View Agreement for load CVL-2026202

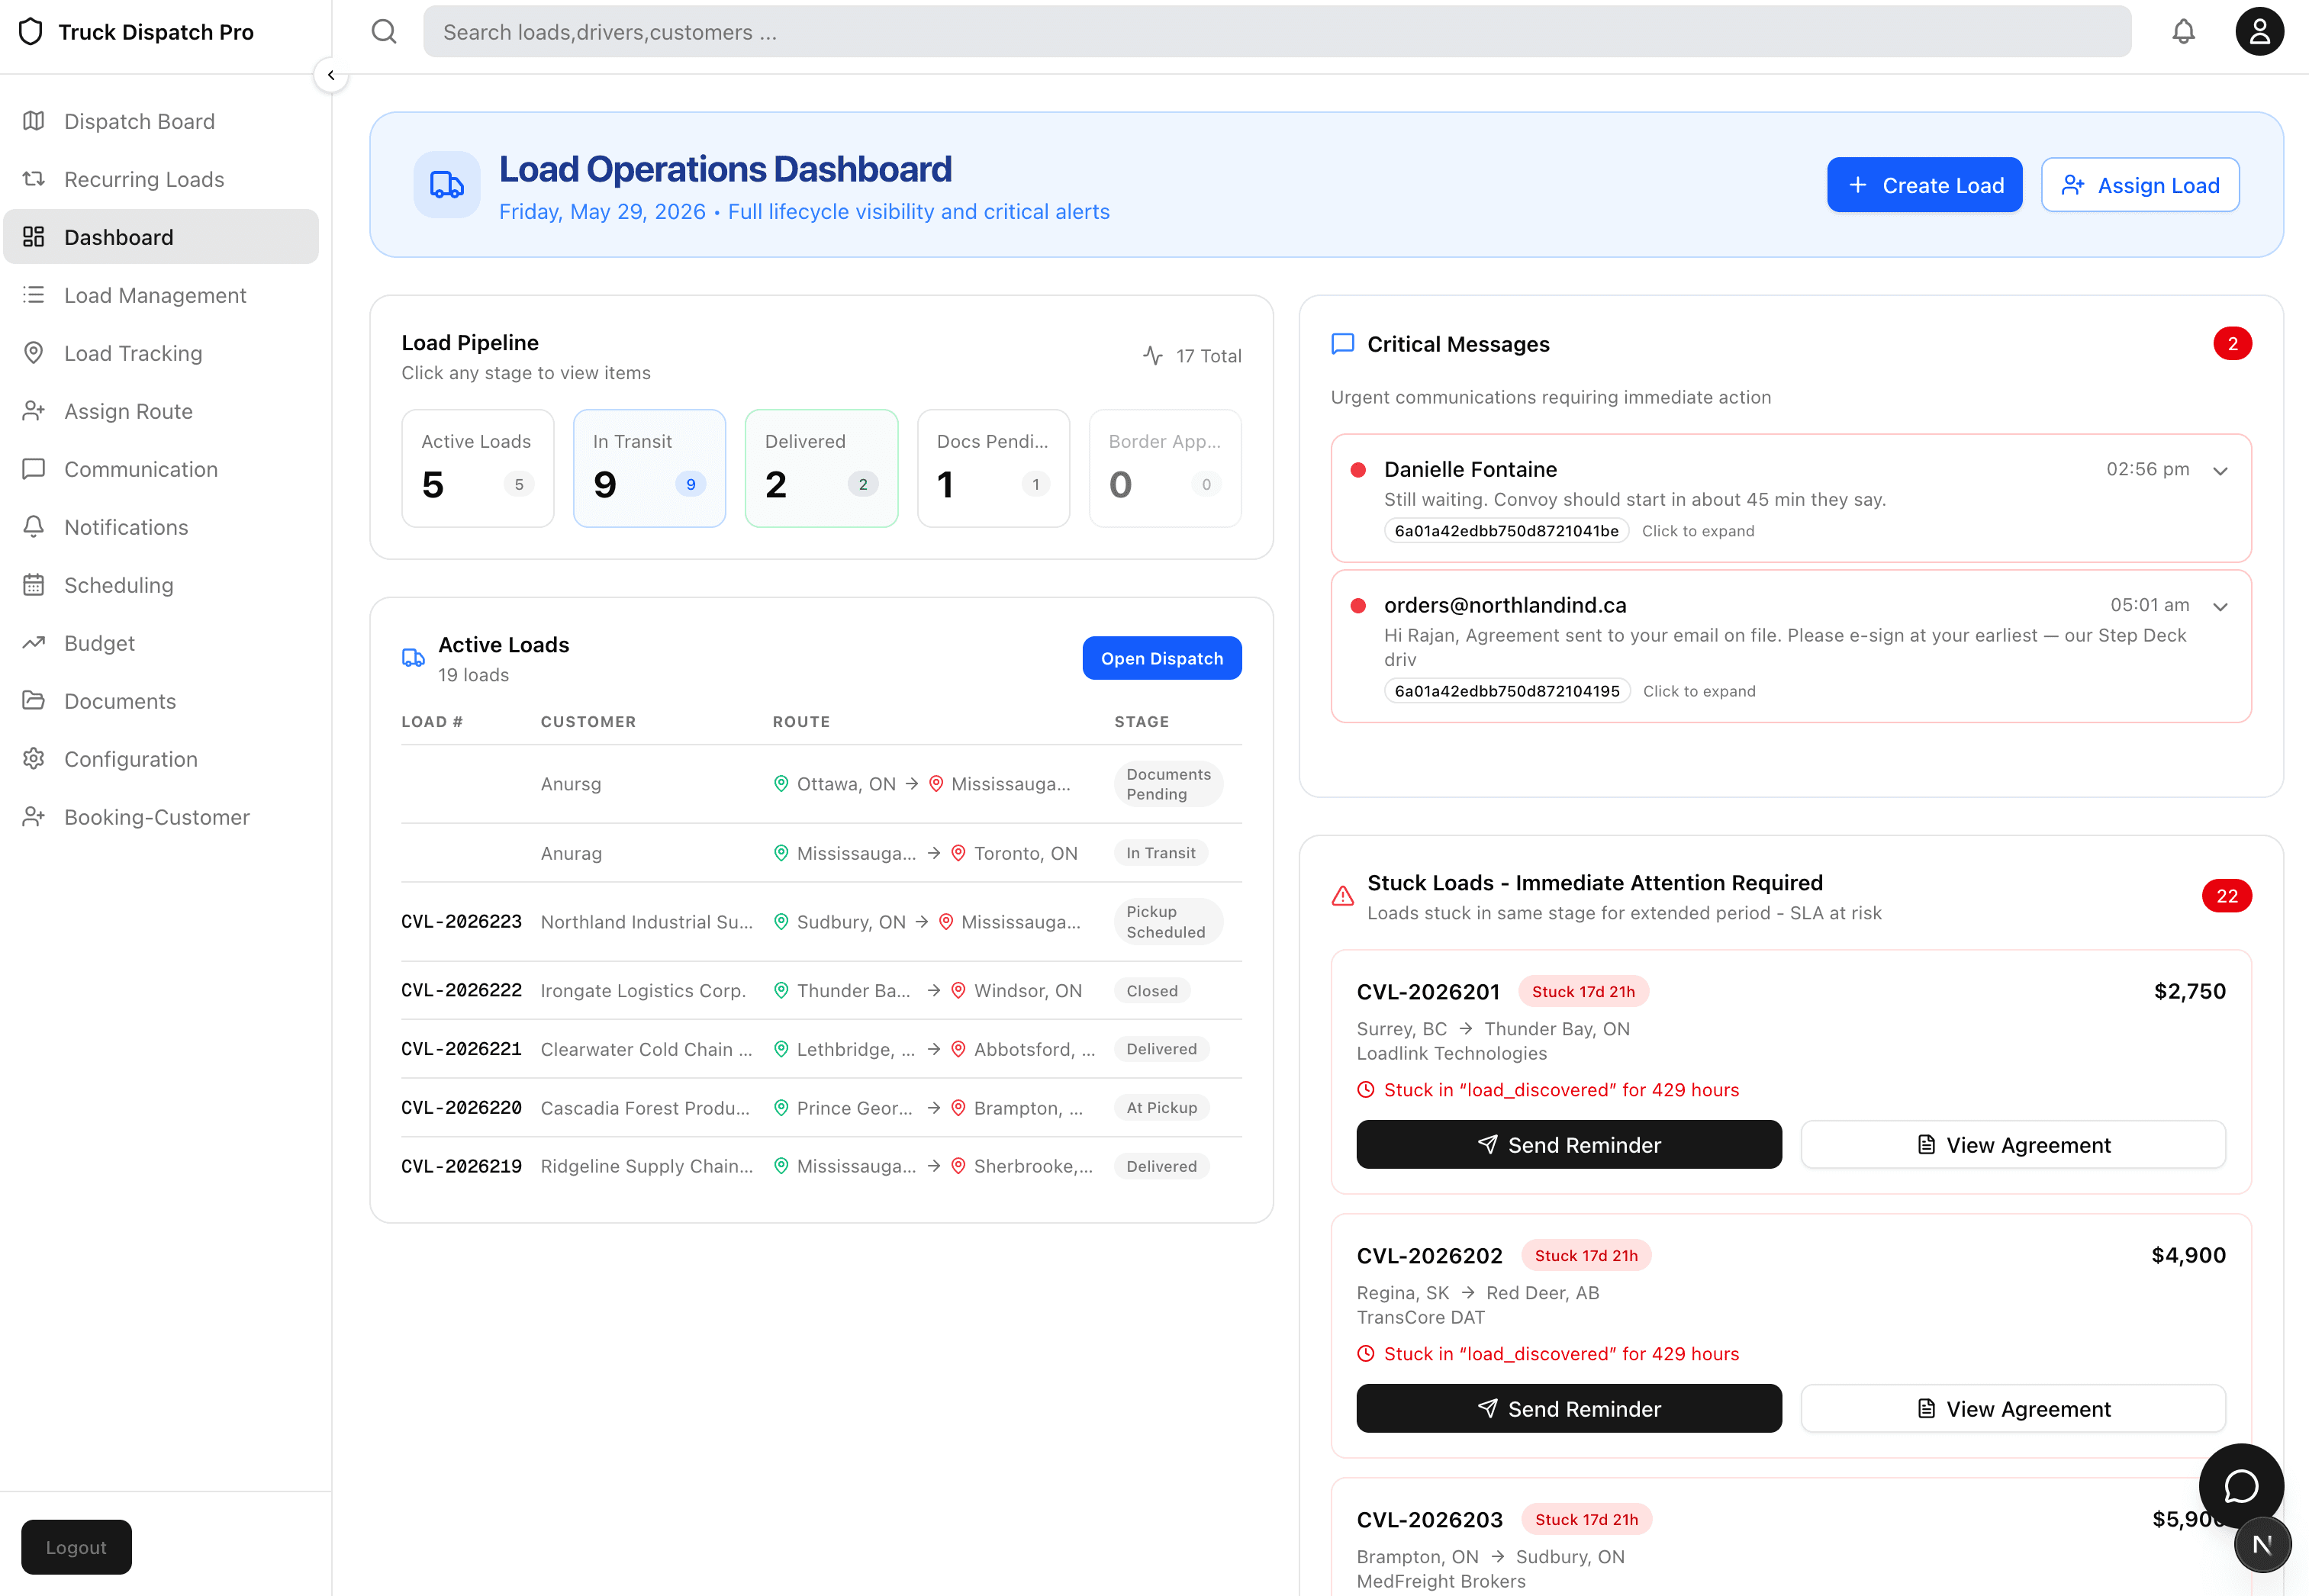click(x=2013, y=1408)
